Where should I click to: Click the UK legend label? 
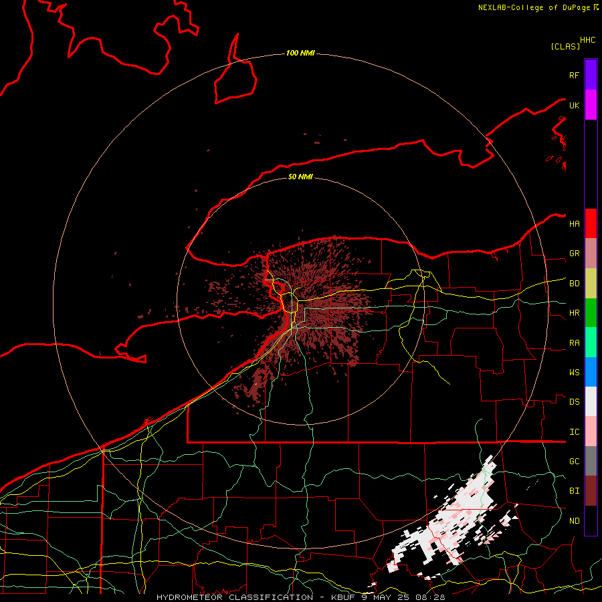(574, 105)
